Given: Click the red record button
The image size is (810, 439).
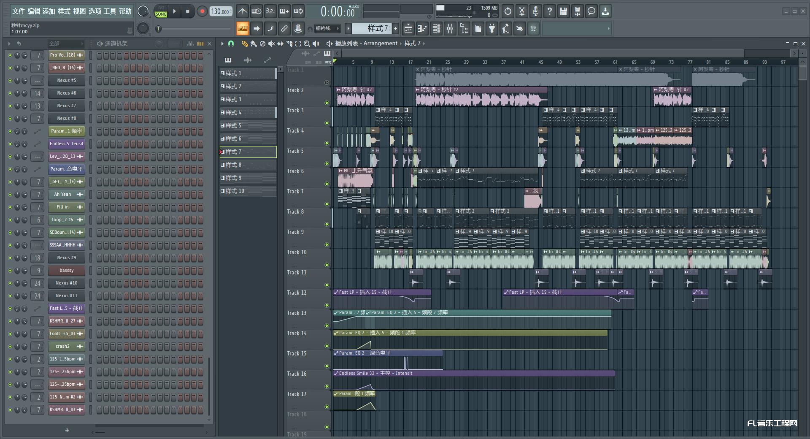Looking at the screenshot, I should tap(202, 11).
